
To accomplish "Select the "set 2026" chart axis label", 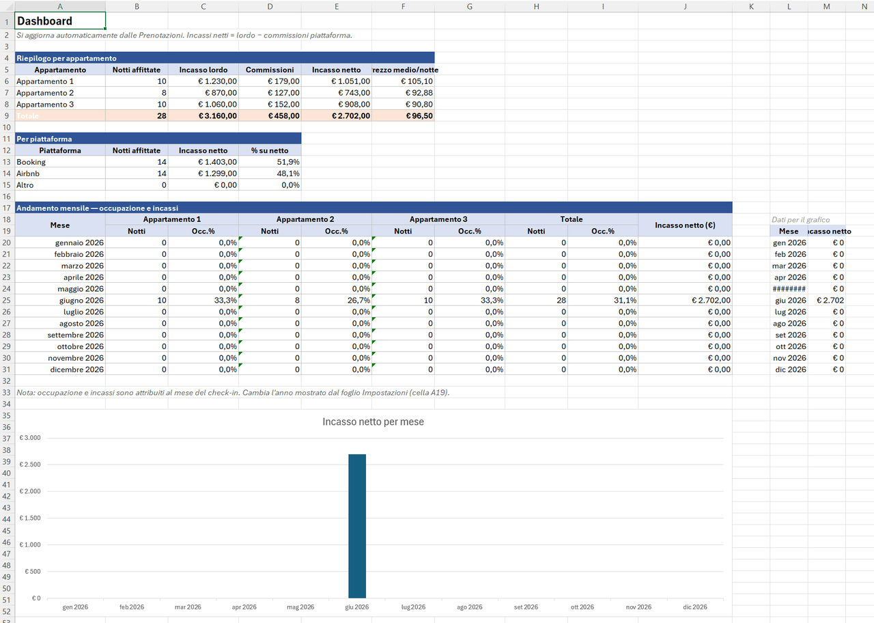I will tap(526, 607).
